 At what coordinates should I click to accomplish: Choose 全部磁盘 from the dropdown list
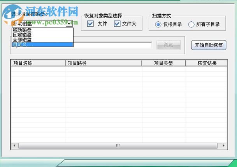[43, 40]
